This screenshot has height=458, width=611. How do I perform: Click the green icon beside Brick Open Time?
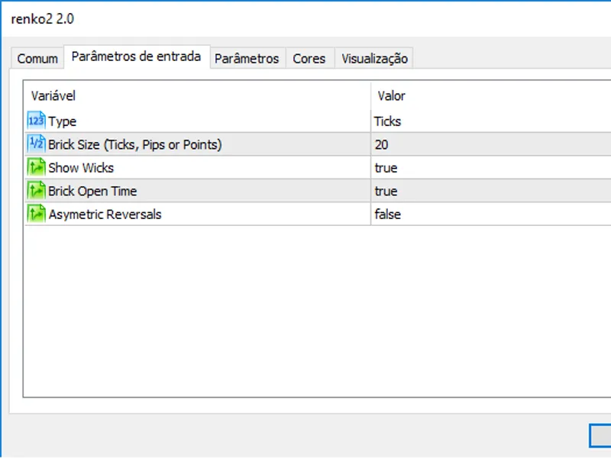36,191
